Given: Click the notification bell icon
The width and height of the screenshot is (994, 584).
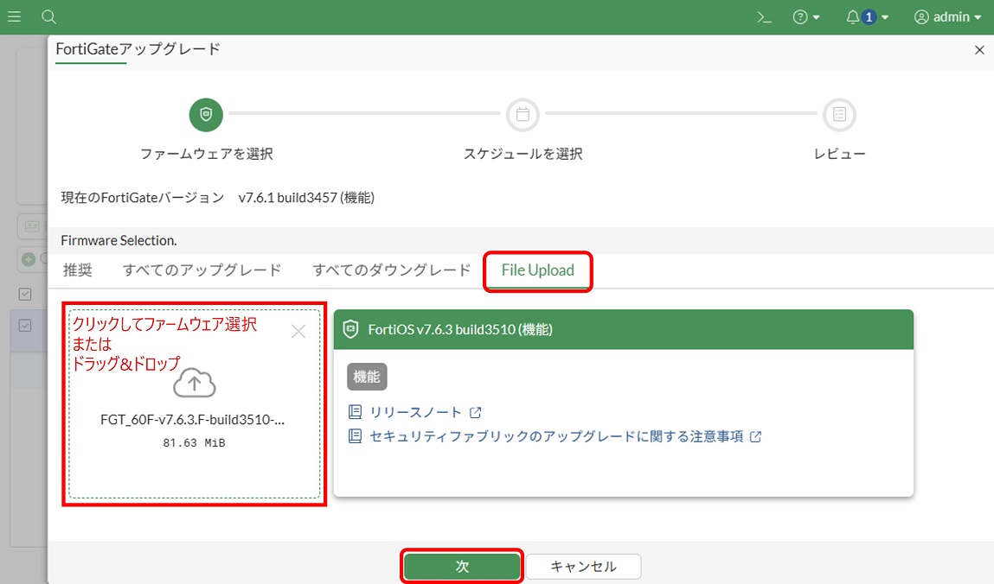Looking at the screenshot, I should point(853,17).
